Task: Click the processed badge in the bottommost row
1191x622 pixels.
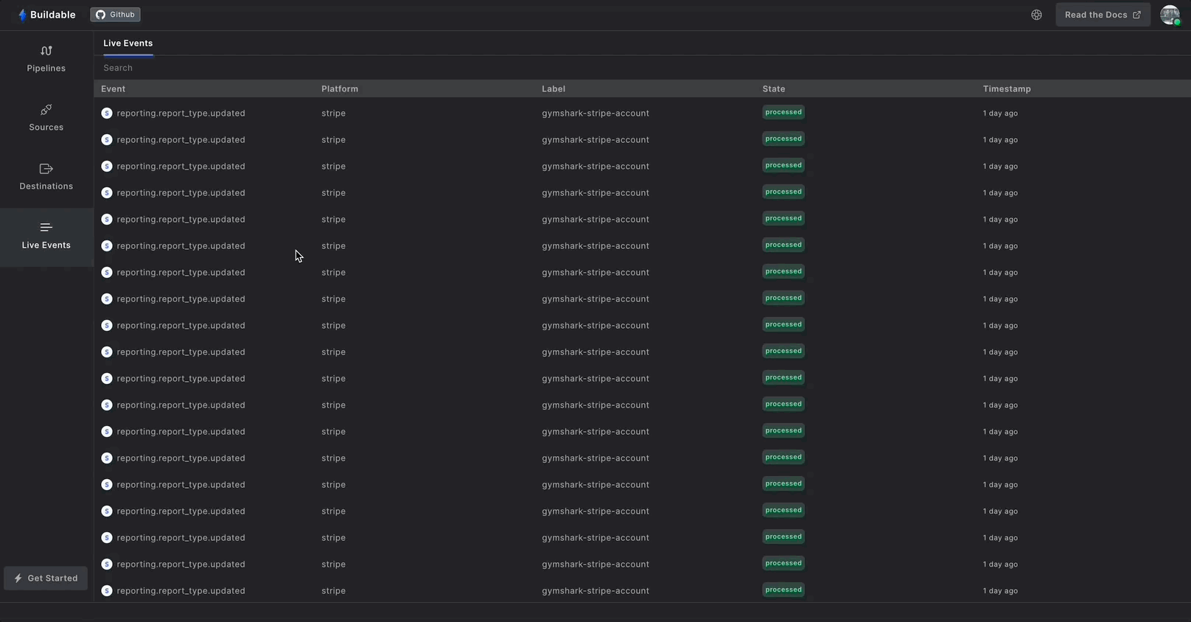Action: [783, 590]
